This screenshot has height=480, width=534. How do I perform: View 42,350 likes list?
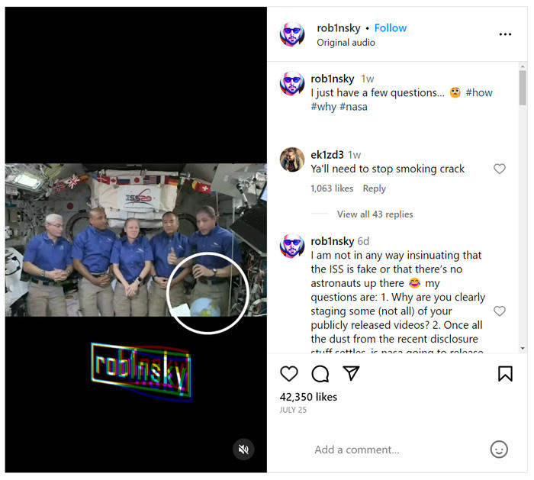tap(308, 397)
